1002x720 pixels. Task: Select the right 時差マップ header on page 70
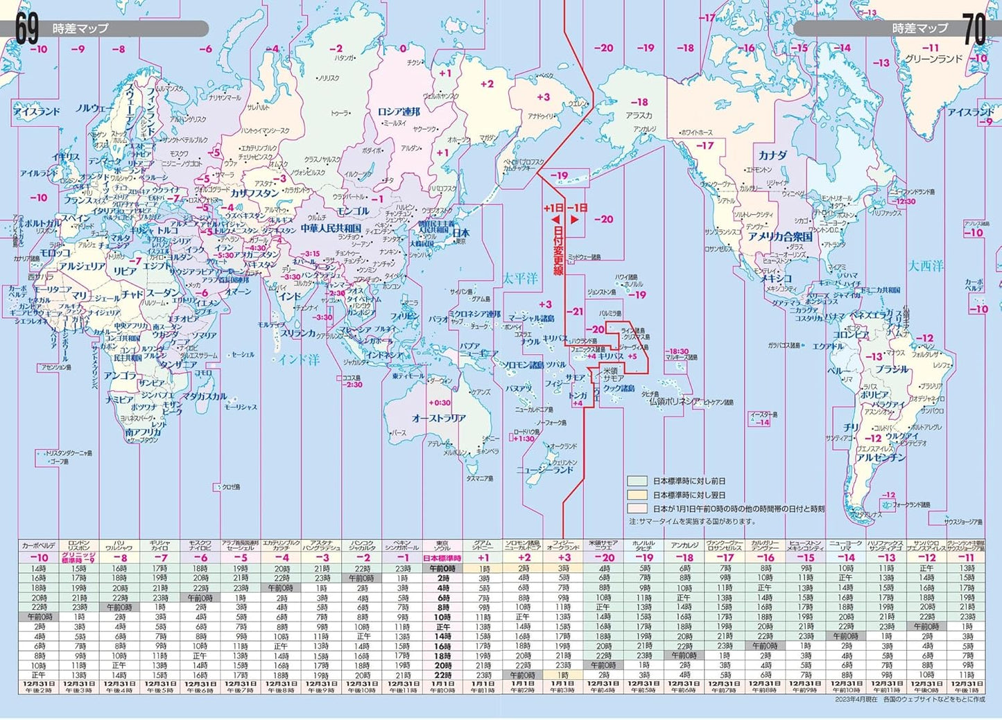coord(919,29)
